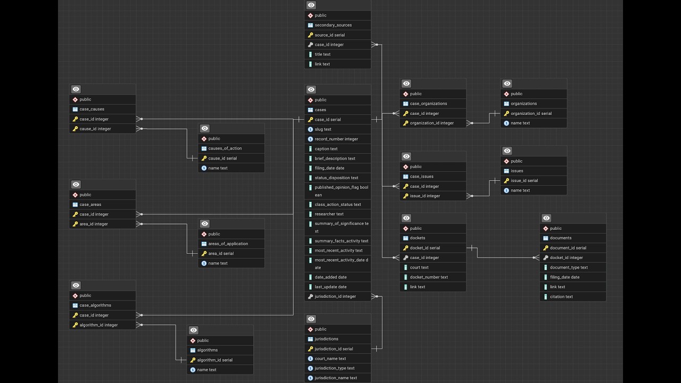Click the key icon beside cause_id integer
Screen dimensions: 681x383
pyautogui.click(x=75, y=129)
